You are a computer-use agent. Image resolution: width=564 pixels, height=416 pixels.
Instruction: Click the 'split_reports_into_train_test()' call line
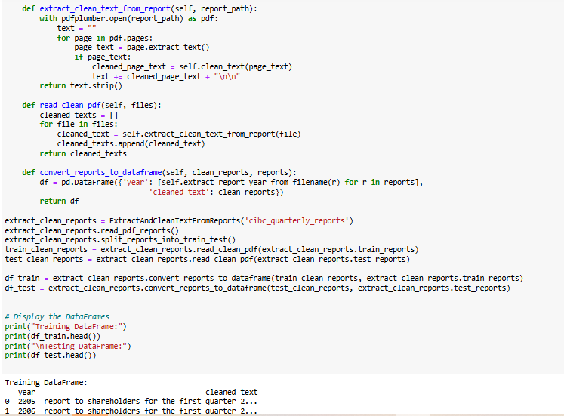[120, 240]
